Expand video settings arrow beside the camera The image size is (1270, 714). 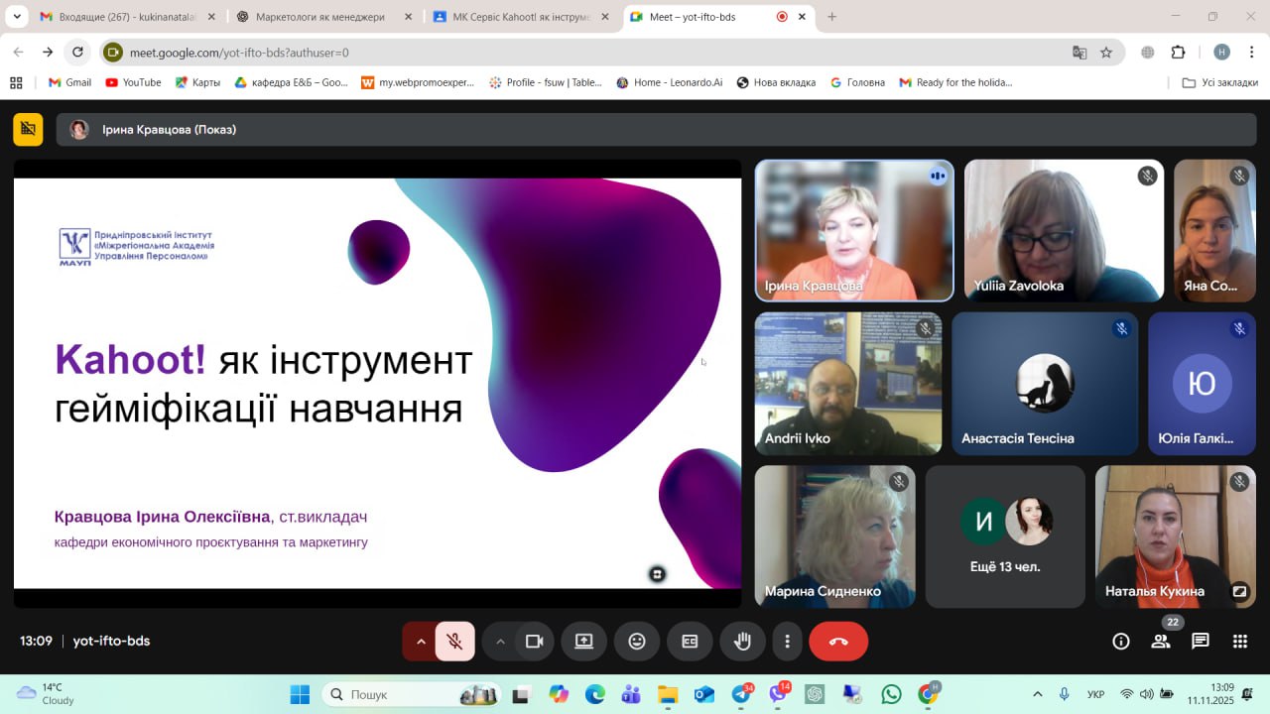coord(500,642)
